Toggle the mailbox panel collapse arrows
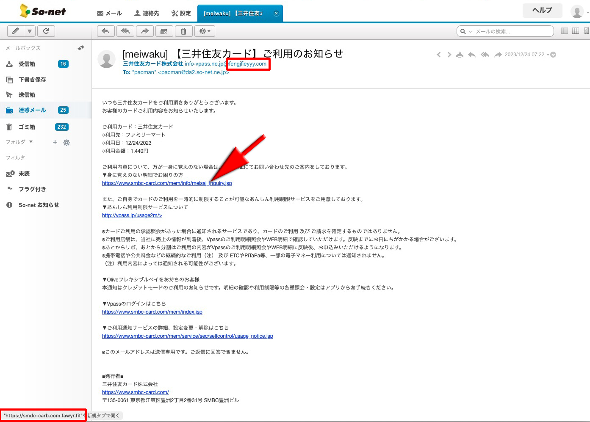The image size is (590, 422). tap(81, 48)
